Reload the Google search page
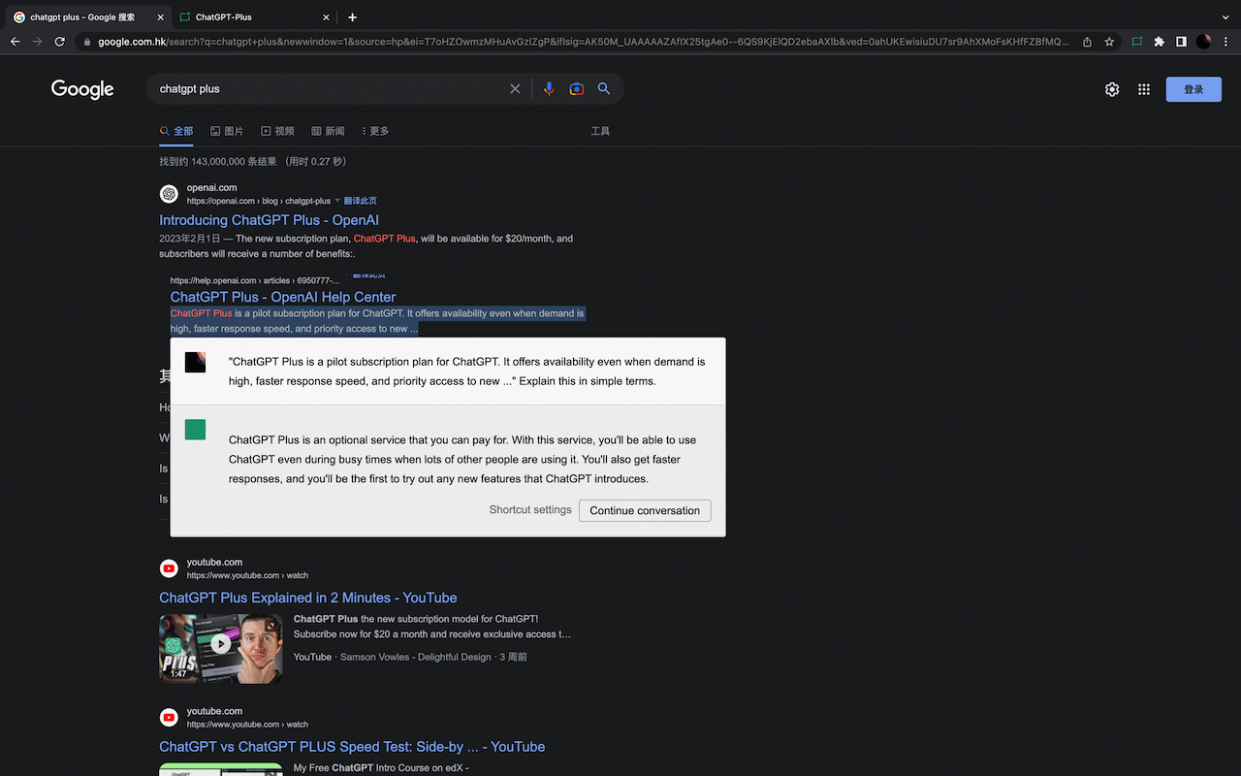The image size is (1241, 776). pos(60,42)
